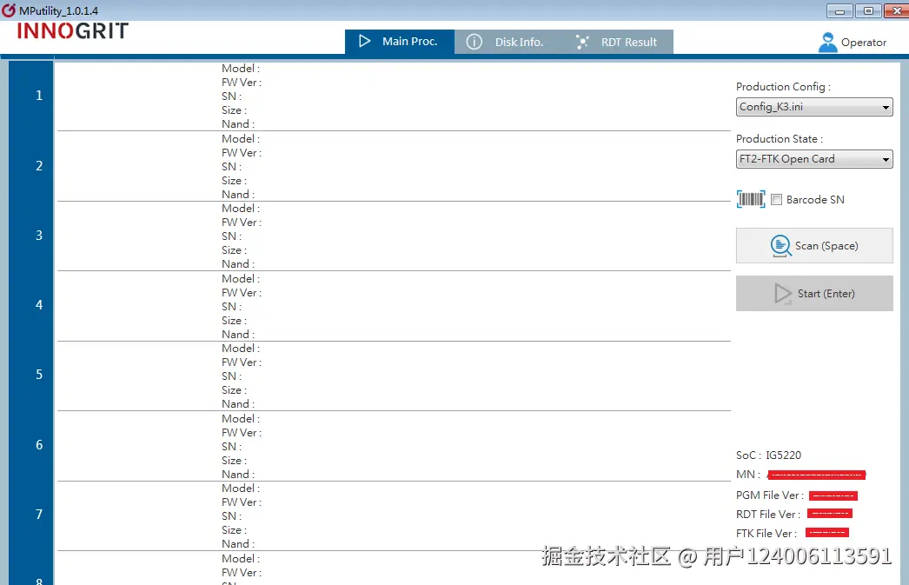Click the MPutility icon in the title bar
The height and width of the screenshot is (585, 909).
[8, 10]
